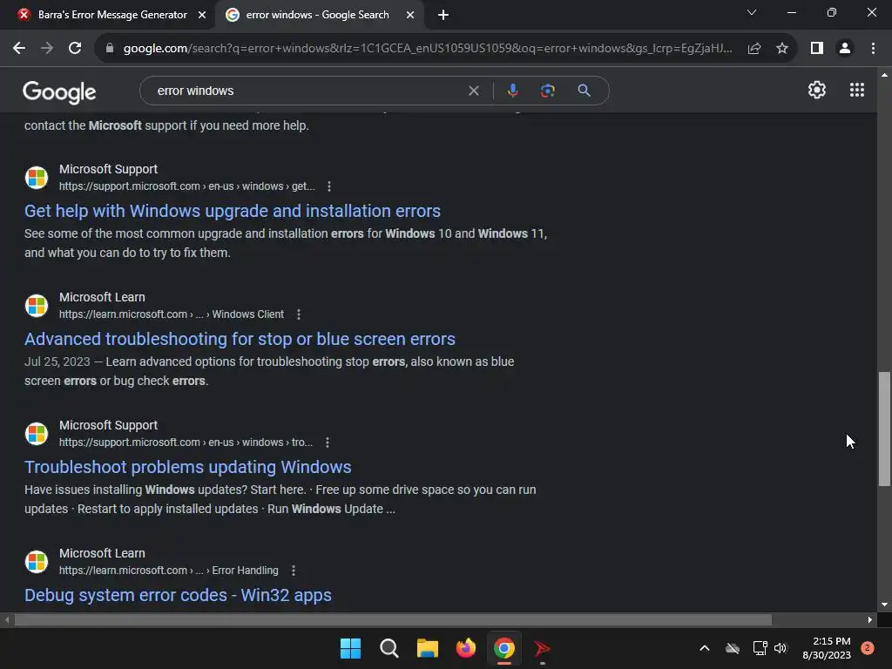892x669 pixels.
Task: Open 'Advanced troubleshooting for stop' result
Action: point(240,339)
